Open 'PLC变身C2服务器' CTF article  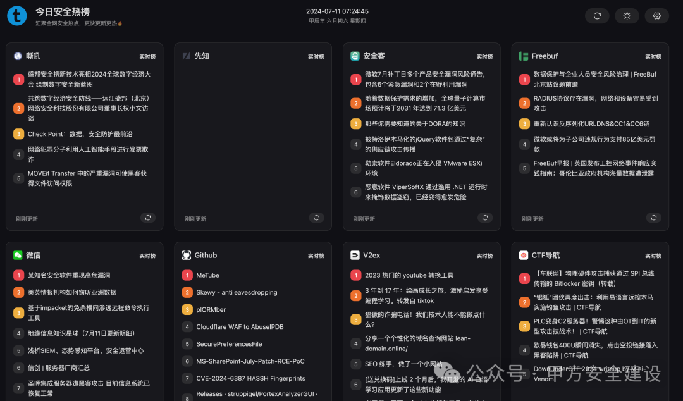[x=594, y=326]
